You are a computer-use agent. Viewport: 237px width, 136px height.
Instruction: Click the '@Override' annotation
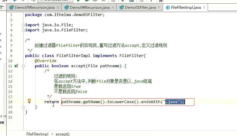(x=45, y=61)
